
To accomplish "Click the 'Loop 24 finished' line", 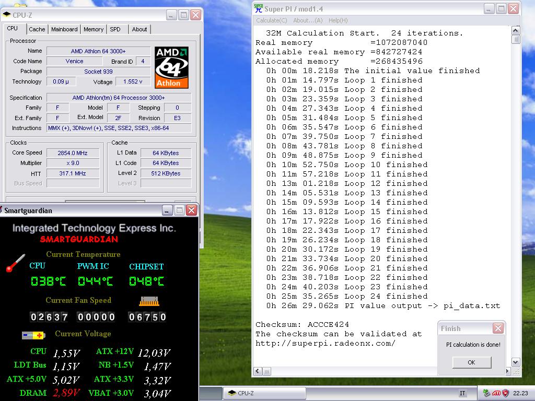I will (347, 297).
